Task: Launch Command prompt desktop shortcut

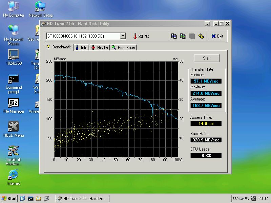Action: [14, 84]
